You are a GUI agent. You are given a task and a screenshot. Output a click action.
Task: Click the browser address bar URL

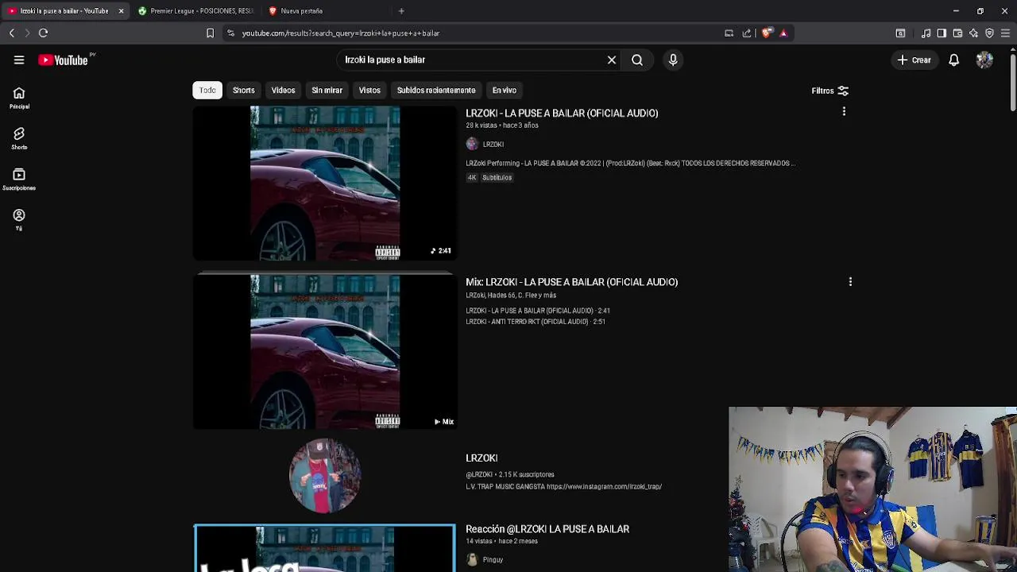tap(341, 33)
